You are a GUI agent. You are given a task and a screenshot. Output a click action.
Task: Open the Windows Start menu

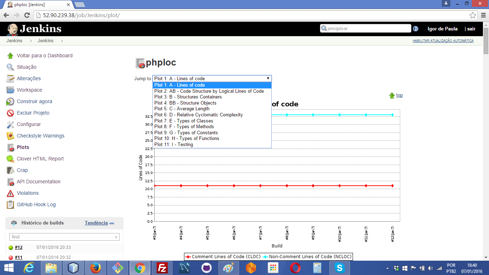[x=9, y=268]
